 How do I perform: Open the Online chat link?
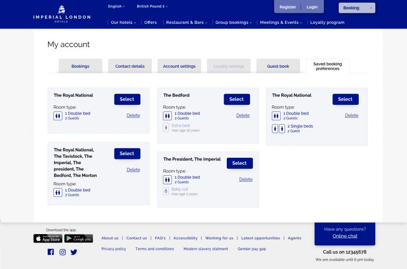pos(344,236)
